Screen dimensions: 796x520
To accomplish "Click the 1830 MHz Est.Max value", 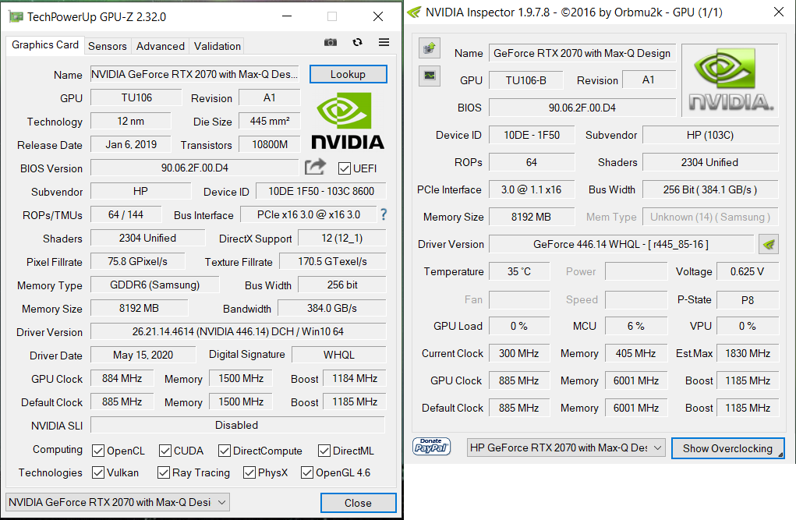I will (x=747, y=353).
